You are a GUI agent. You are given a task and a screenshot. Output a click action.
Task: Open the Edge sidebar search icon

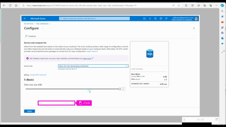(222, 11)
